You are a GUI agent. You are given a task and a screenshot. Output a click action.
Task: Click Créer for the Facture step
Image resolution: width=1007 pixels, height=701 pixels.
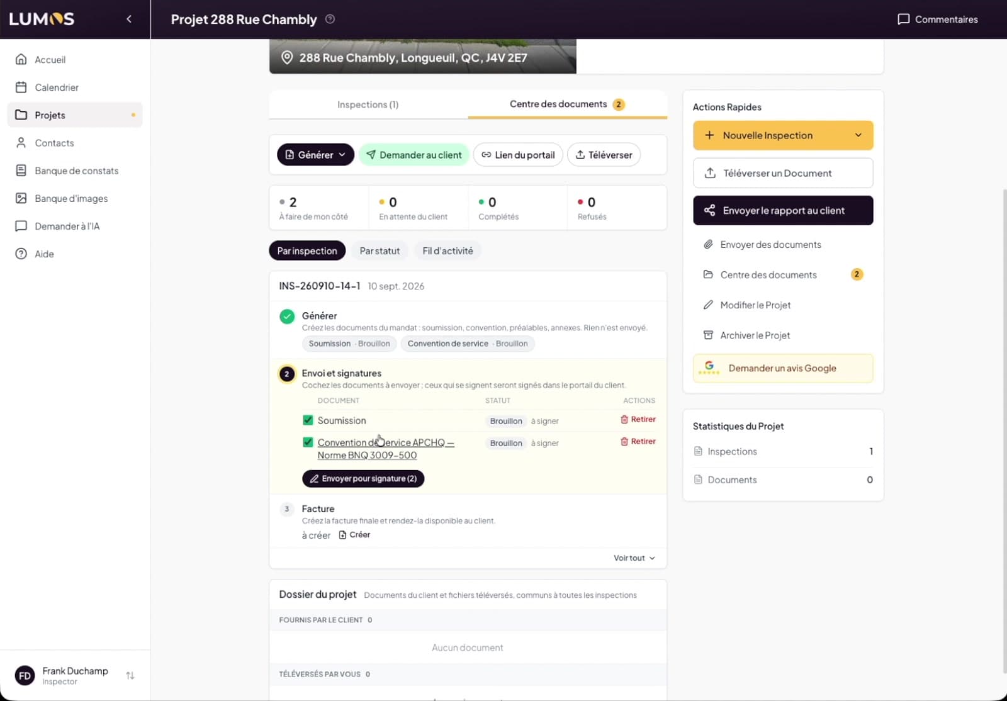354,535
